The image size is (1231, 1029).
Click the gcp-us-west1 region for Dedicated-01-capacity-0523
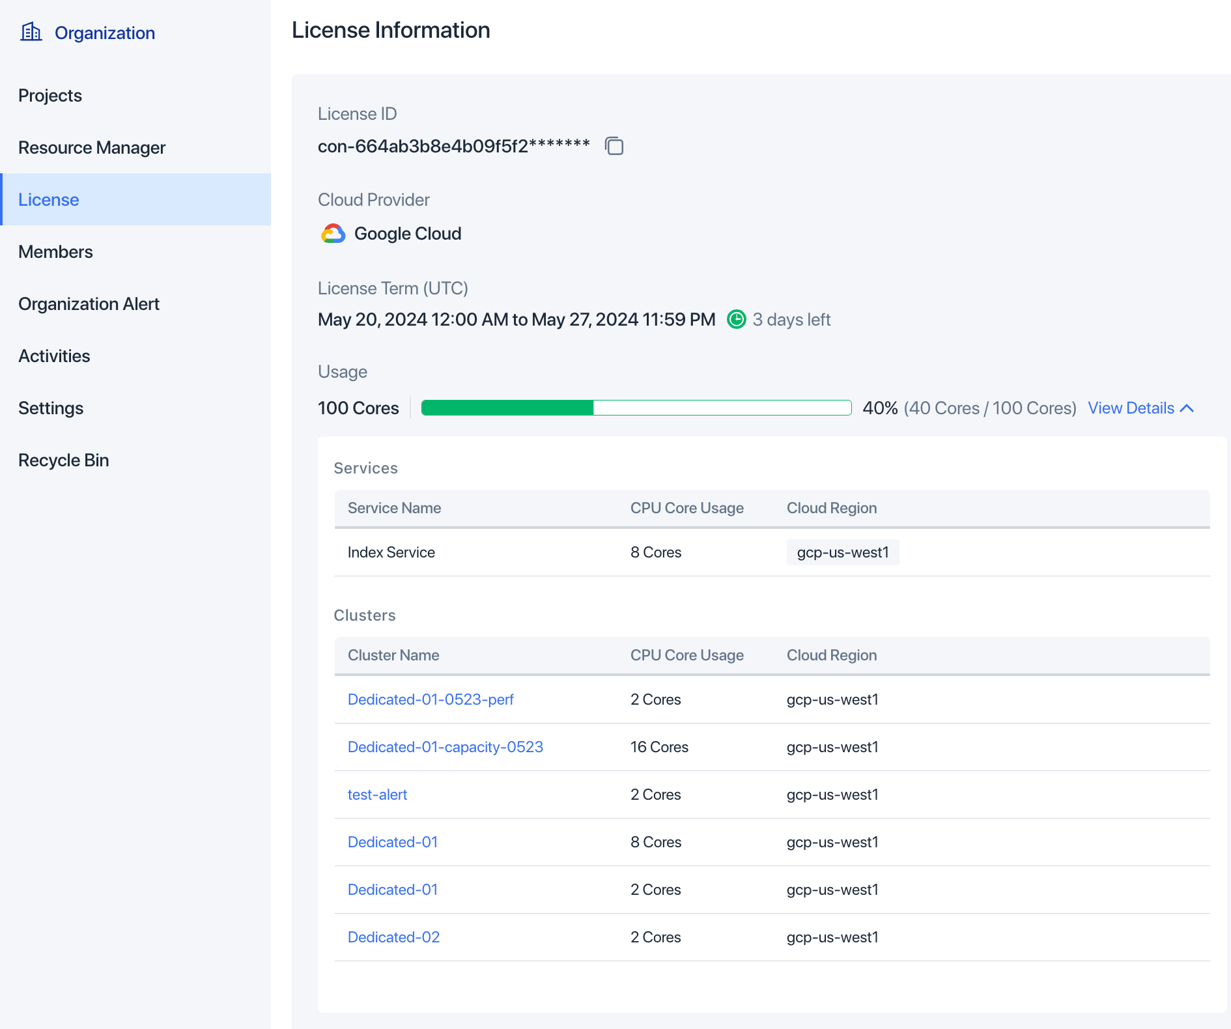tap(832, 747)
